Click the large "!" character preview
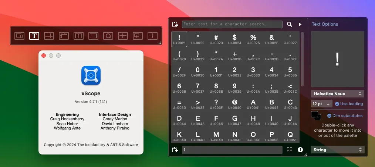Viewport: 375px width, 167px height. [337, 59]
